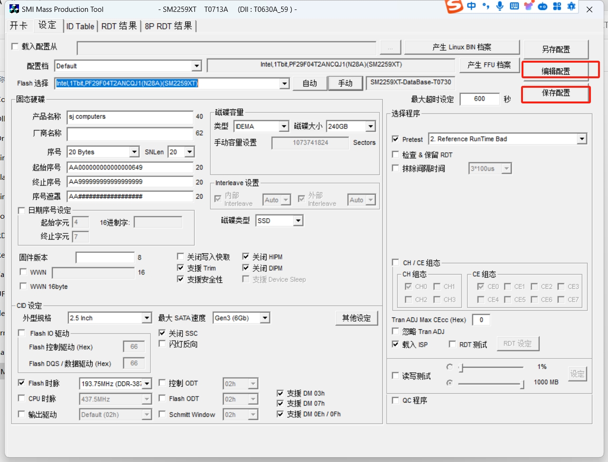Click the 自动 flash selection button

point(310,83)
